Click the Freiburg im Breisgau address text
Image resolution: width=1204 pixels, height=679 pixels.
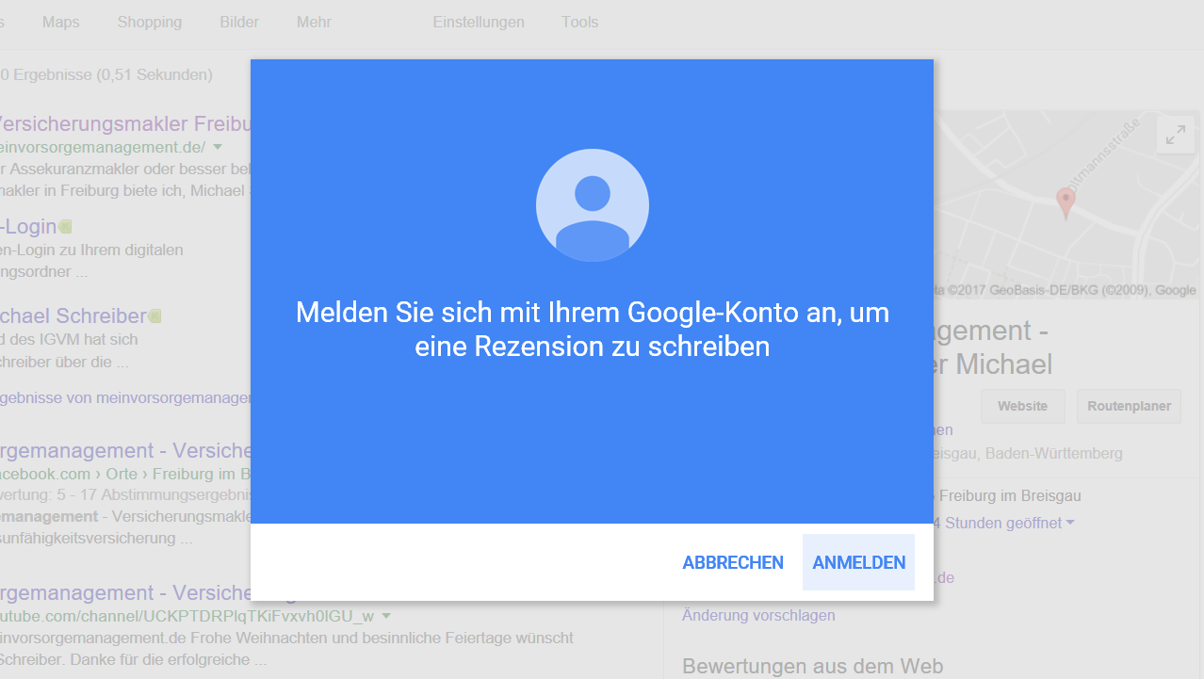pyautogui.click(x=1010, y=495)
